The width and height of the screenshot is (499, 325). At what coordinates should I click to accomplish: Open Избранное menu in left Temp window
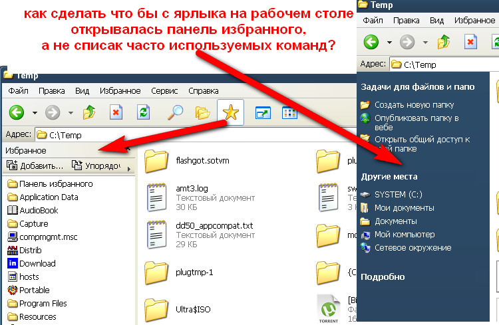120,91
